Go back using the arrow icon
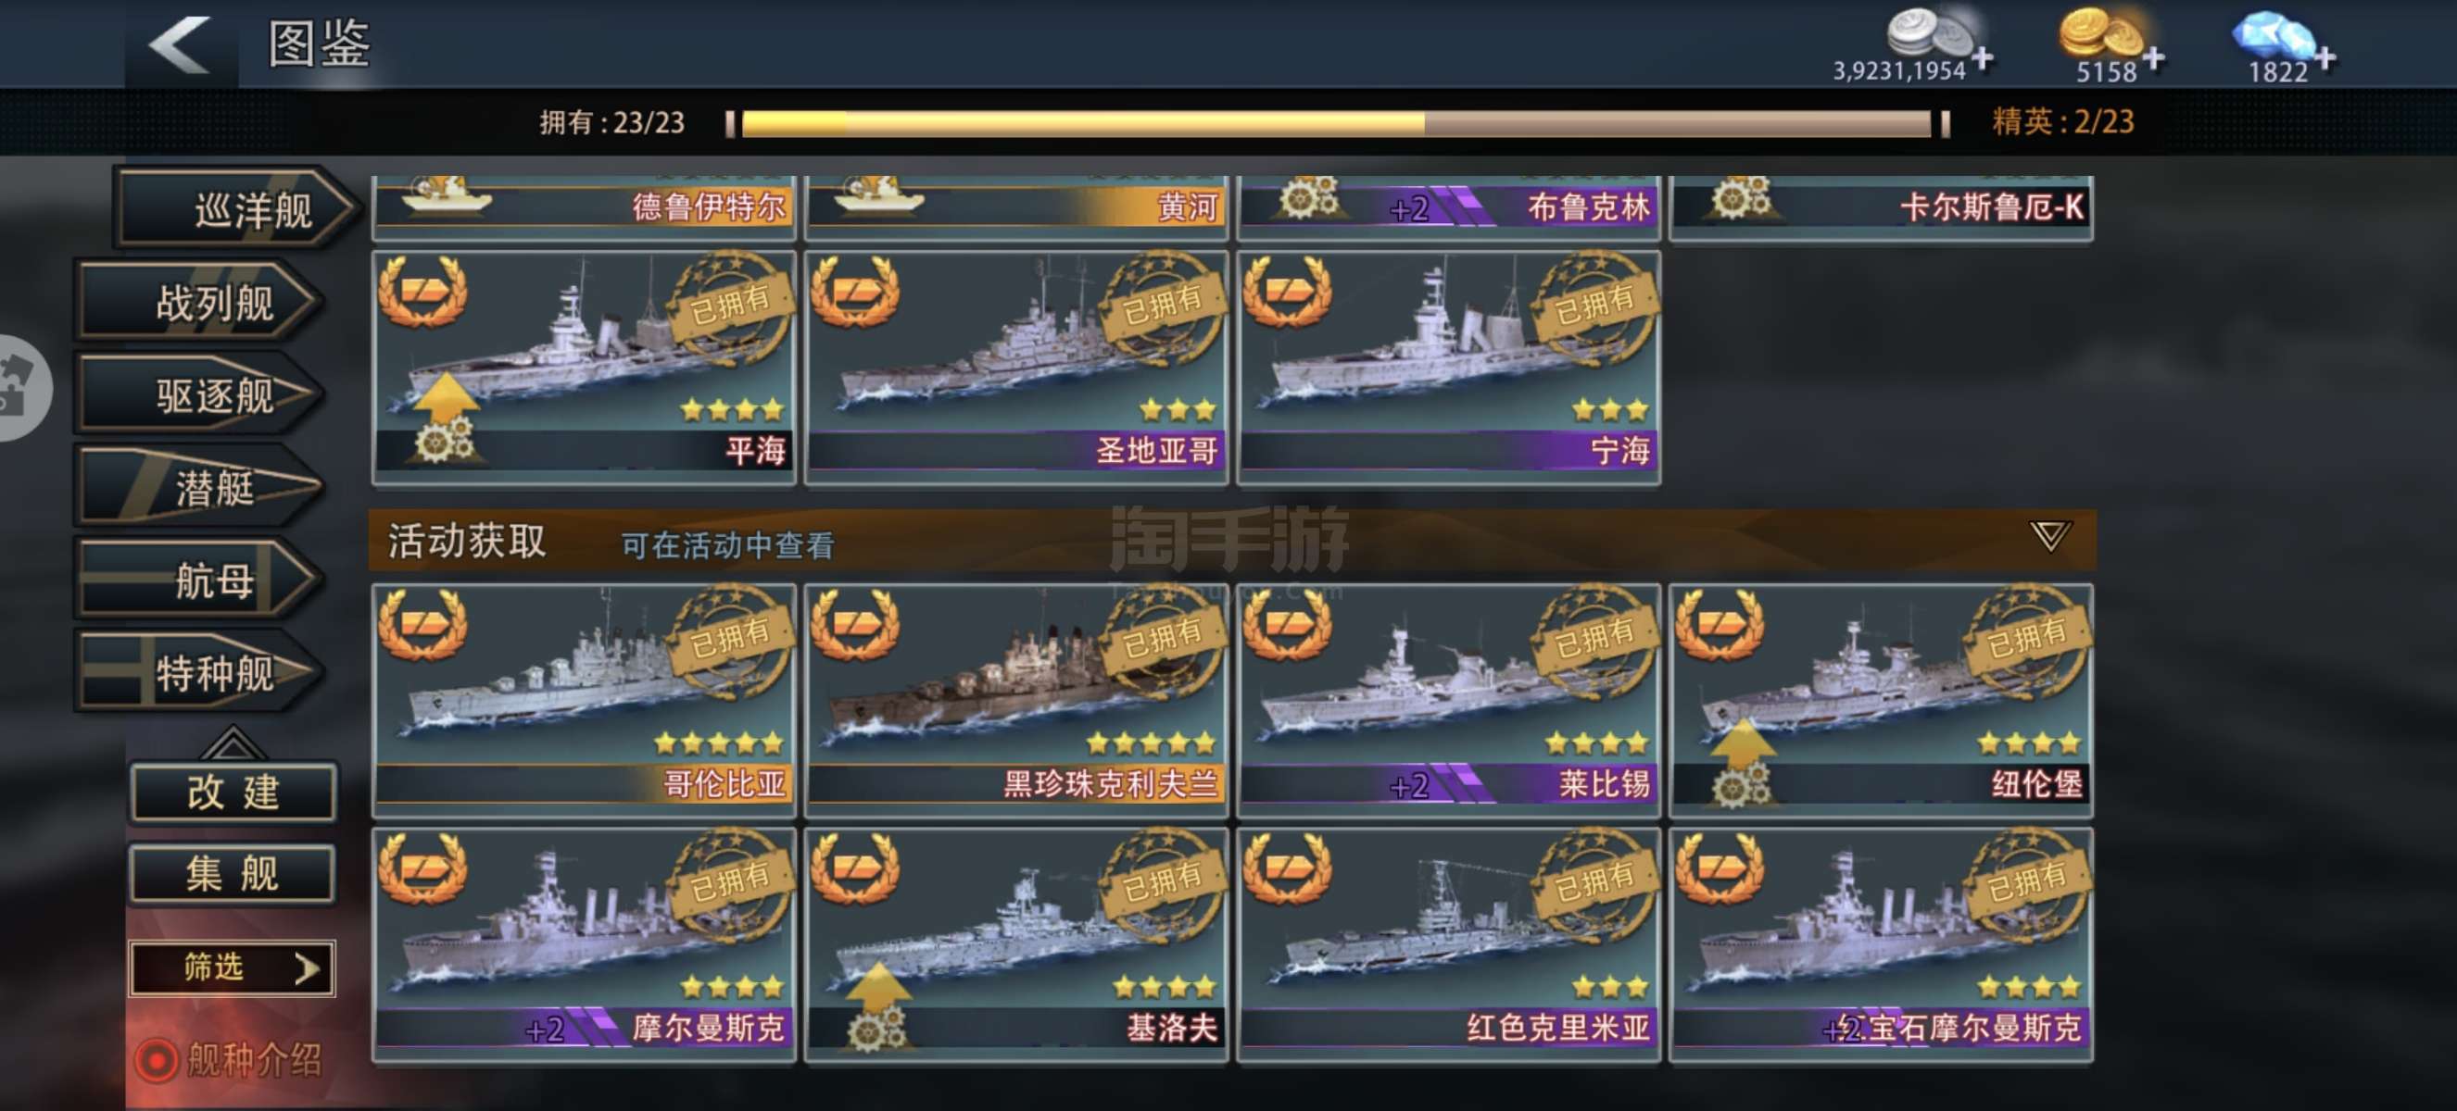 click(180, 44)
